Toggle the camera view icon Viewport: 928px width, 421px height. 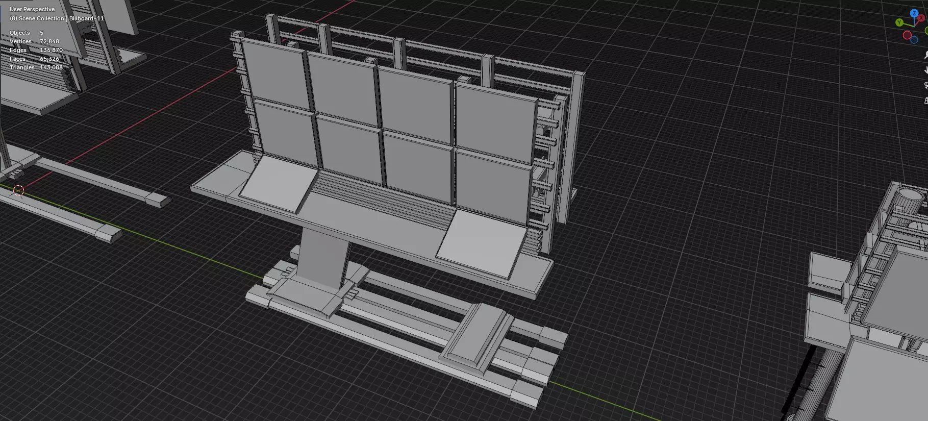point(925,86)
